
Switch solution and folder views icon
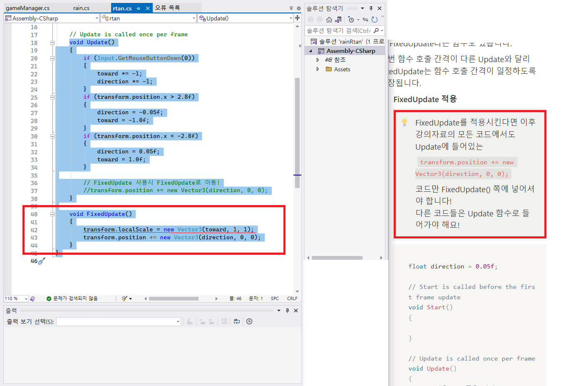(338, 20)
